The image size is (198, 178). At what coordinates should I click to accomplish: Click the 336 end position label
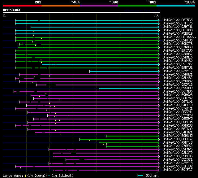pos(156,15)
